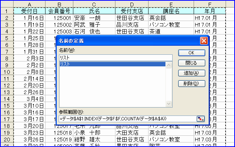
Task: Click the names list scroll down arrow
Action: [x=168, y=103]
